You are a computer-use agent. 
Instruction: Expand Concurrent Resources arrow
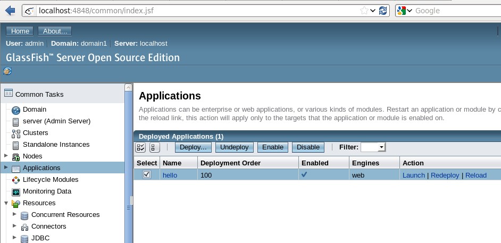(14, 214)
